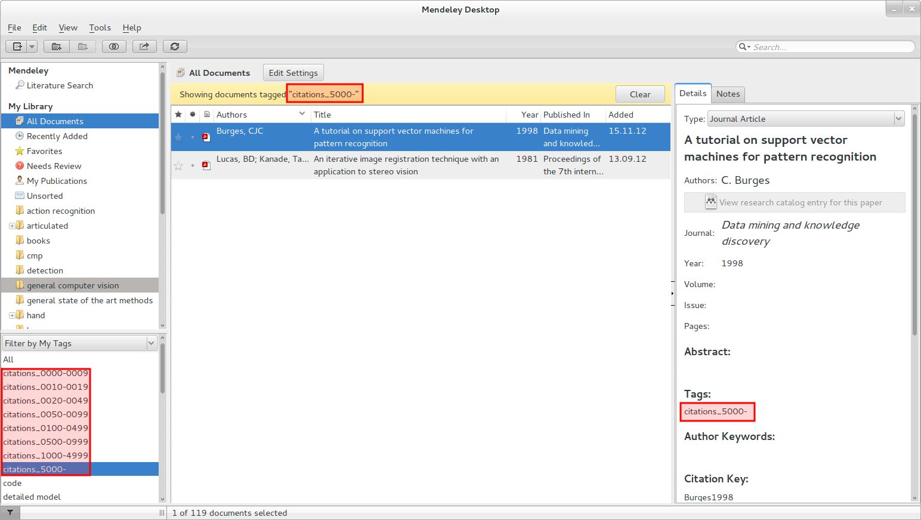Filter by the code tag
921x520 pixels.
click(12, 483)
